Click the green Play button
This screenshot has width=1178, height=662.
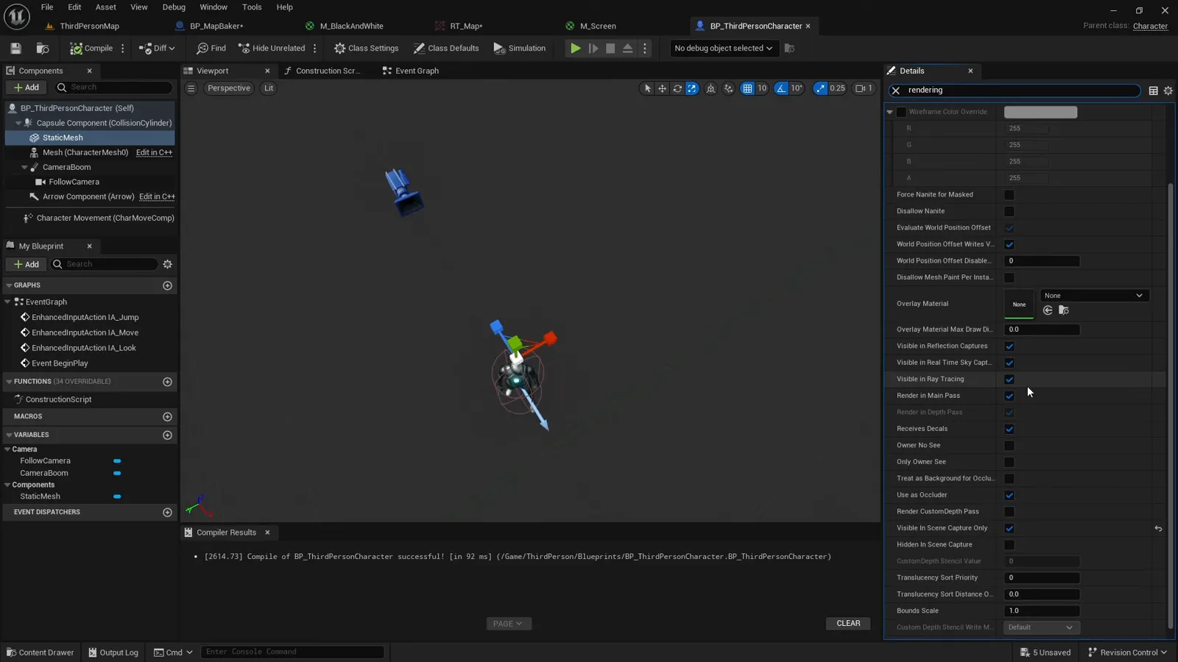tap(575, 49)
